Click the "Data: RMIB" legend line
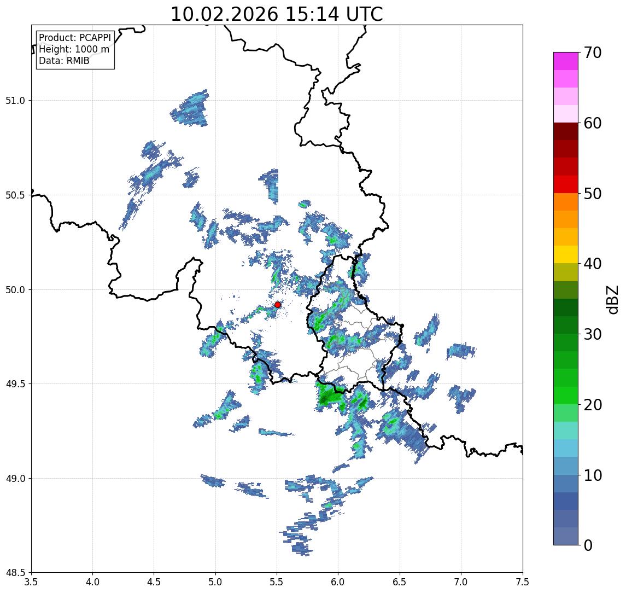This screenshot has width=626, height=593. pos(64,61)
